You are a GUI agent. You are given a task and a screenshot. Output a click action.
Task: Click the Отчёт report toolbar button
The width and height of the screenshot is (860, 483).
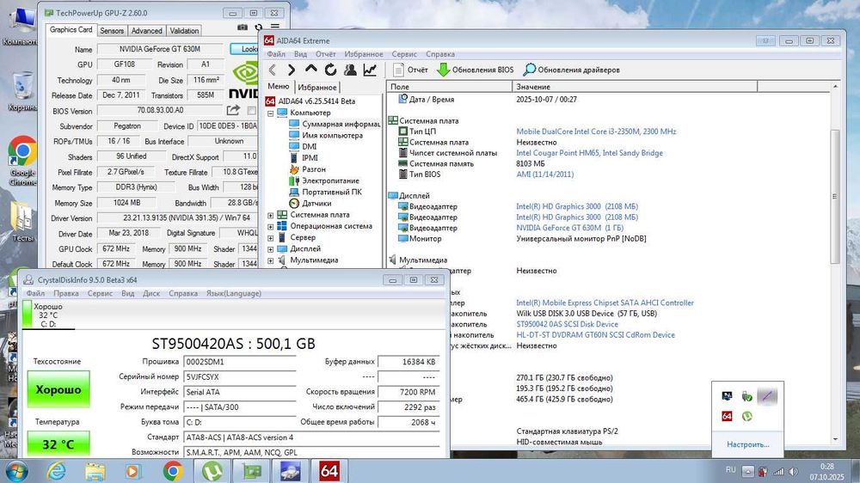(x=411, y=70)
